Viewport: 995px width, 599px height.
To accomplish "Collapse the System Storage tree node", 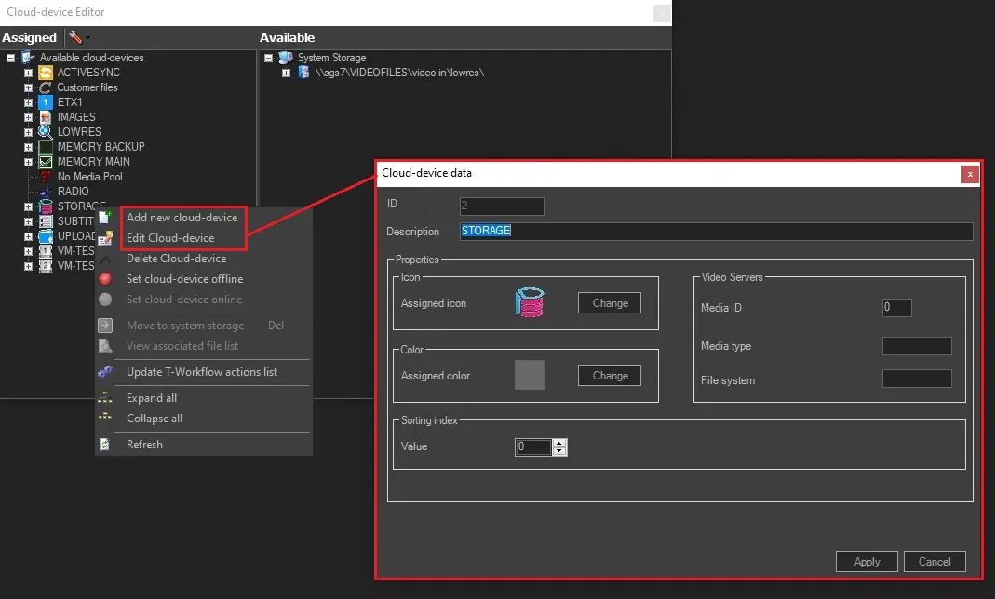I will click(268, 58).
